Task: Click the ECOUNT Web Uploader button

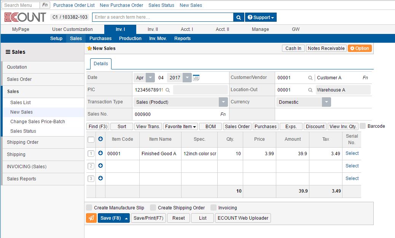Action: click(243, 218)
